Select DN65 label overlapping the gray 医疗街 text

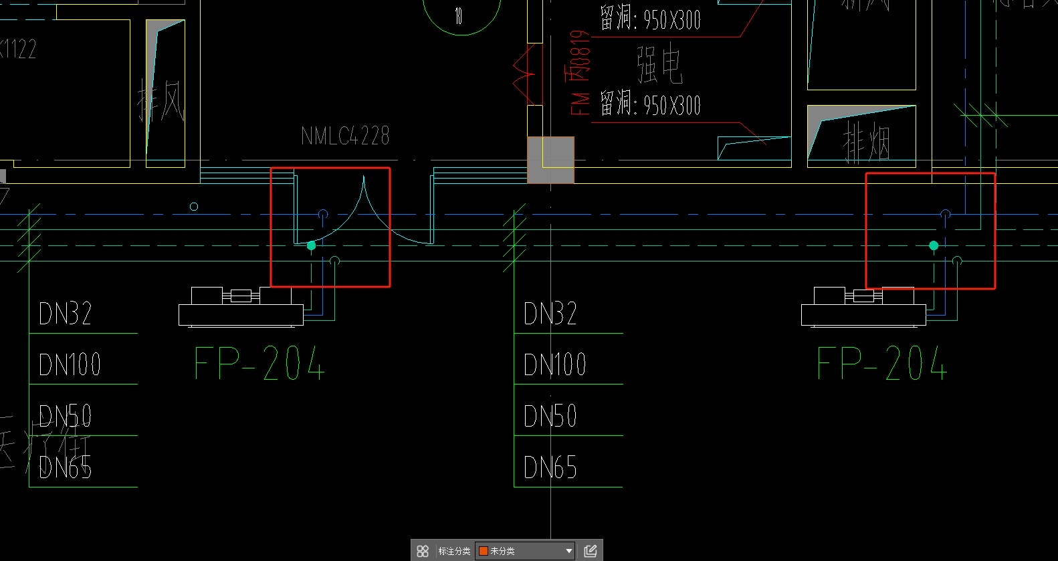[65, 467]
